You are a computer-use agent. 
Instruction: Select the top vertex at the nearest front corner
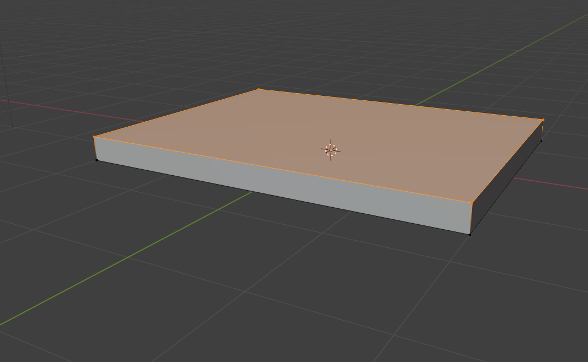pyautogui.click(x=472, y=203)
